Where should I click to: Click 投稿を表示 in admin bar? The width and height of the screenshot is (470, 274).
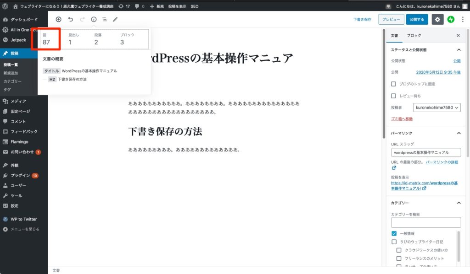pos(177,6)
